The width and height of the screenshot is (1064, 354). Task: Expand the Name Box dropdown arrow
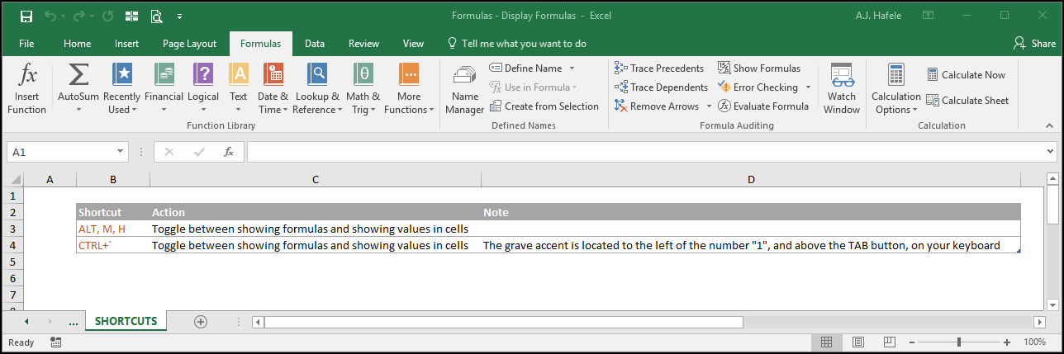(x=121, y=152)
